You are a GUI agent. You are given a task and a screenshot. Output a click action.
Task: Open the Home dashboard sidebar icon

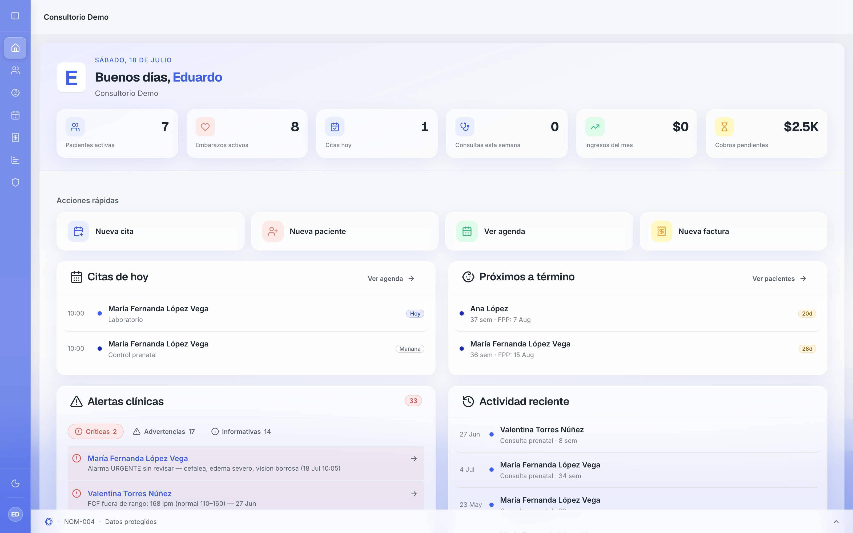(15, 48)
